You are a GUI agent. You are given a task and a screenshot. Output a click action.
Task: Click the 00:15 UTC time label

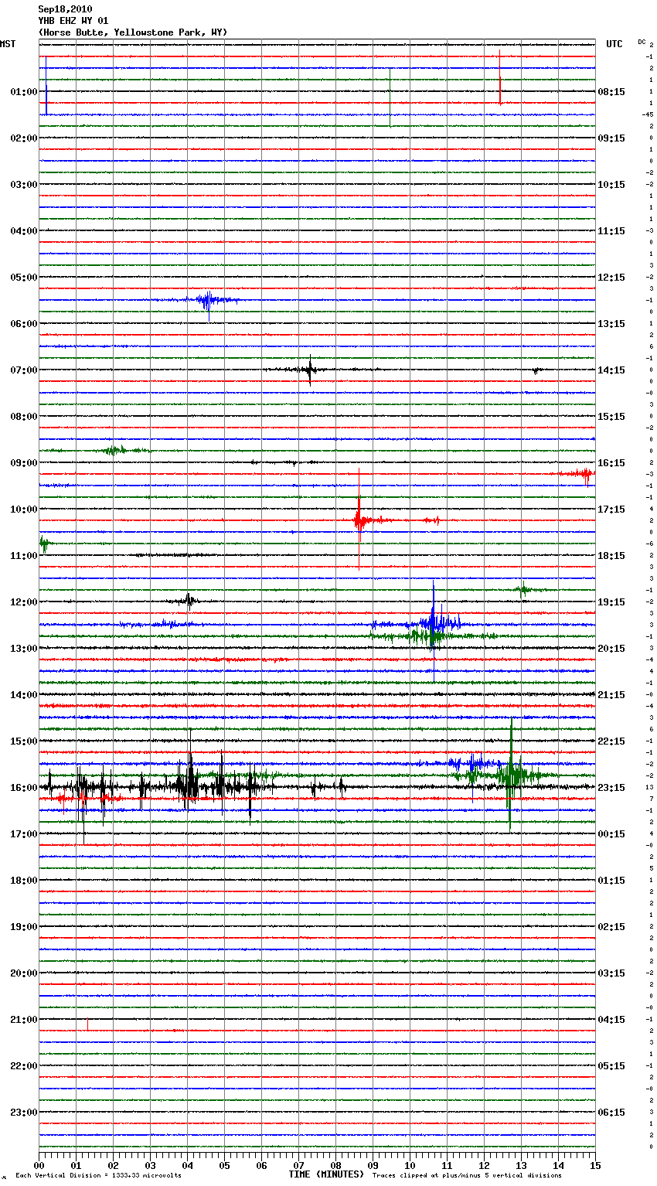(611, 834)
